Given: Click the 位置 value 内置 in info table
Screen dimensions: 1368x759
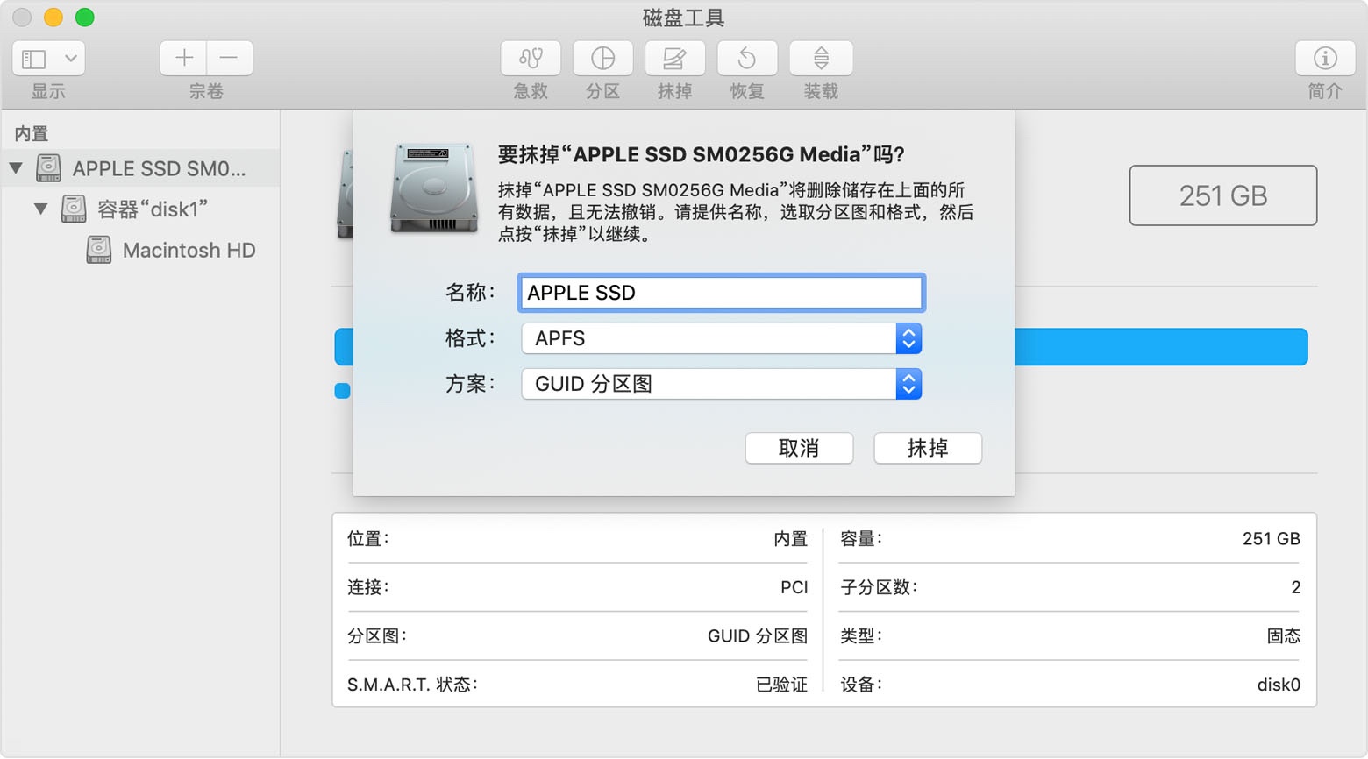Looking at the screenshot, I should coord(790,539).
